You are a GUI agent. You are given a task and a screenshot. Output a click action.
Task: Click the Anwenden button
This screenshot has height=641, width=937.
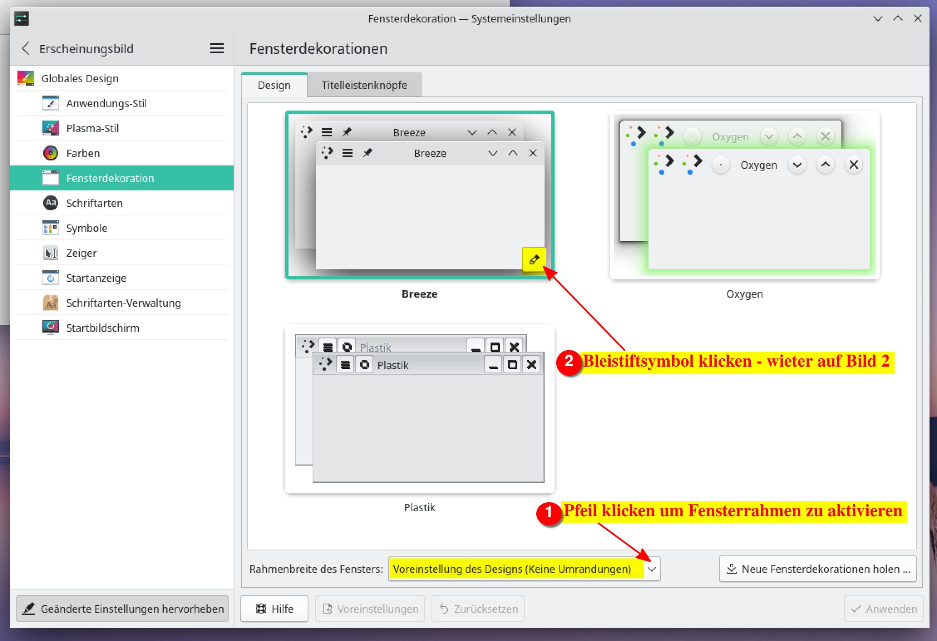click(x=884, y=609)
